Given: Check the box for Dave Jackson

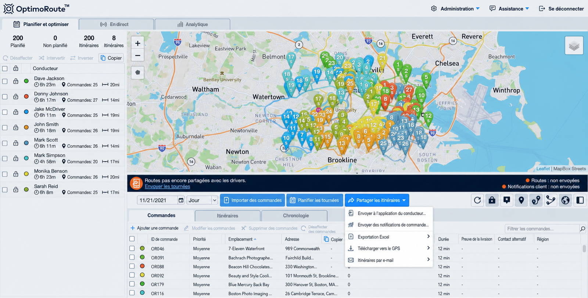Looking at the screenshot, I should [5, 81].
